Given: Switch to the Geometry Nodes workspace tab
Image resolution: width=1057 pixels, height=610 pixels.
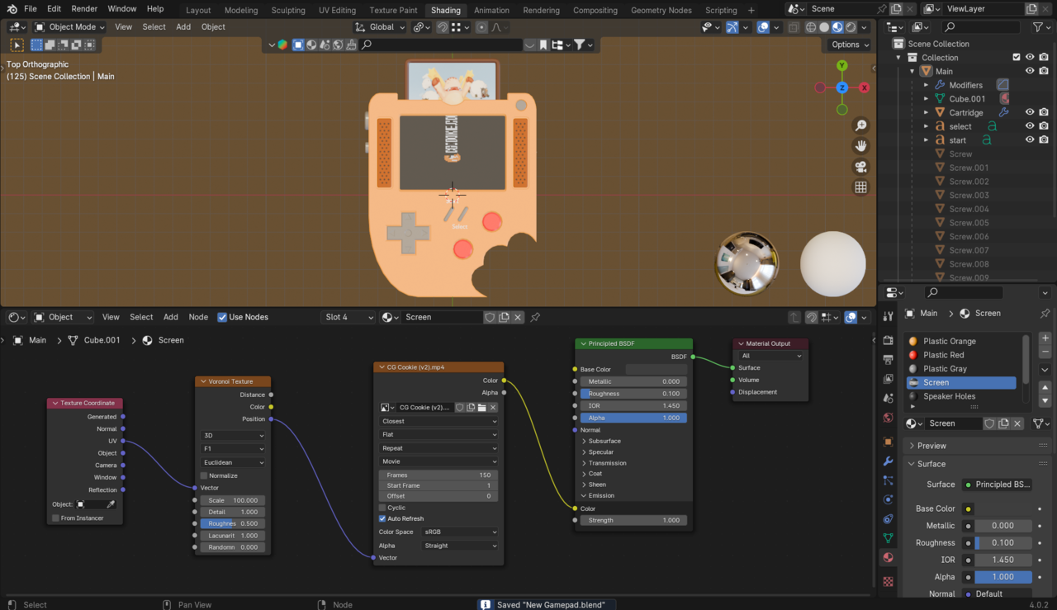Looking at the screenshot, I should pos(661,10).
